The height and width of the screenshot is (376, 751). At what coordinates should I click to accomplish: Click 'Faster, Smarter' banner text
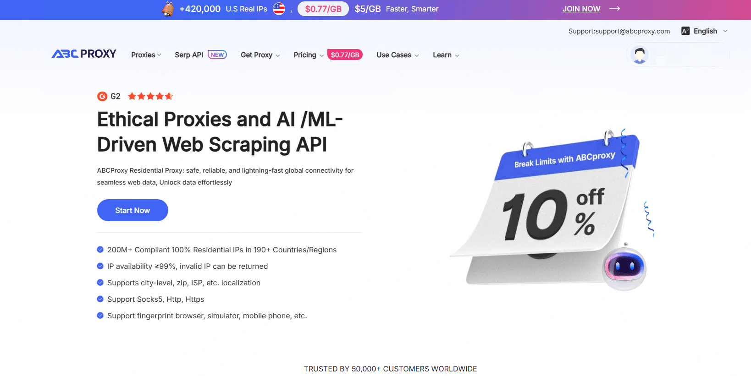click(x=412, y=9)
